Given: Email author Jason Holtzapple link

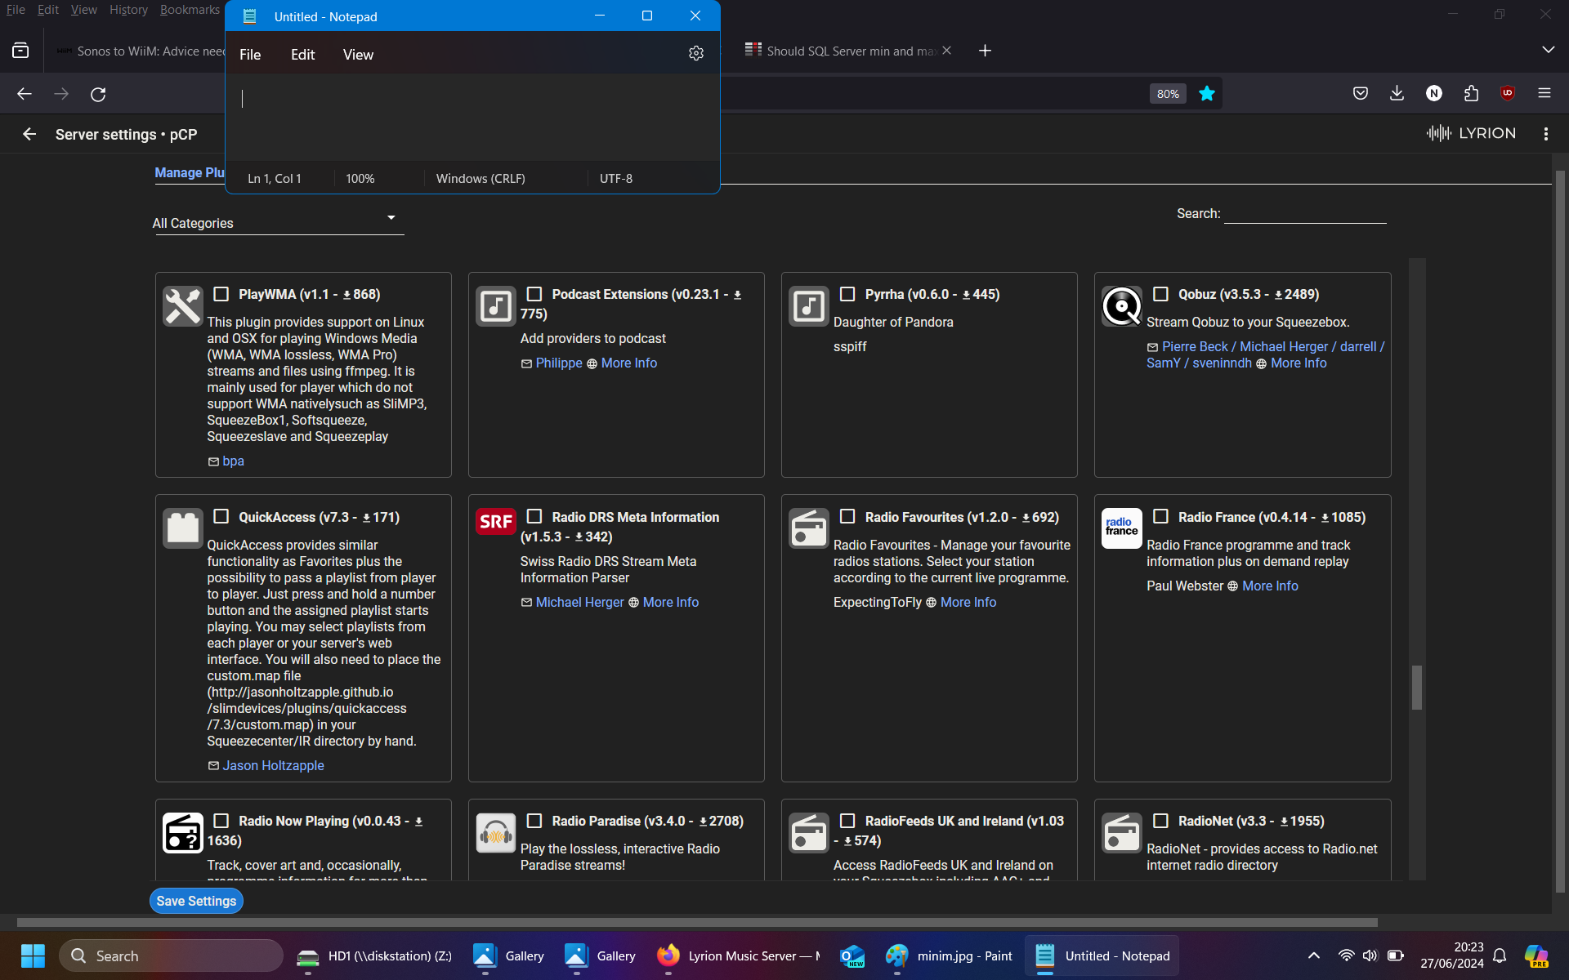Looking at the screenshot, I should click(x=273, y=765).
